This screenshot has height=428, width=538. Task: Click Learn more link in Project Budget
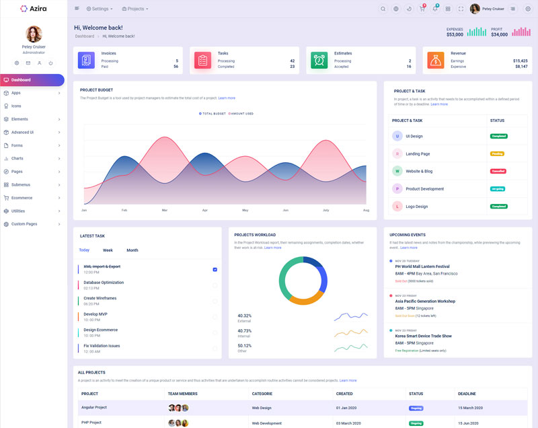227,98
